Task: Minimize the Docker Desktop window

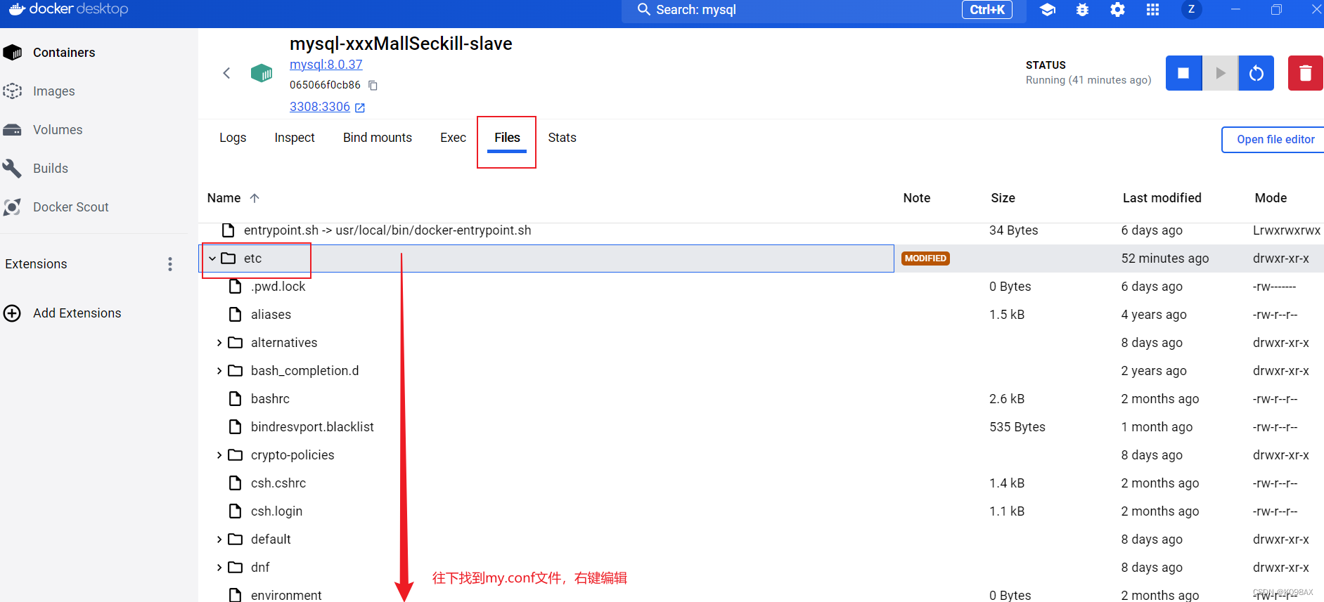Action: [1235, 9]
